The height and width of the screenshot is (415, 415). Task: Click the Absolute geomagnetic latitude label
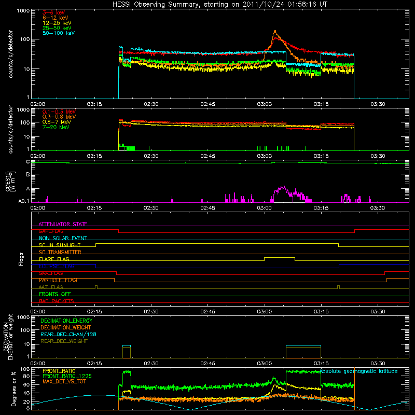[358, 371]
